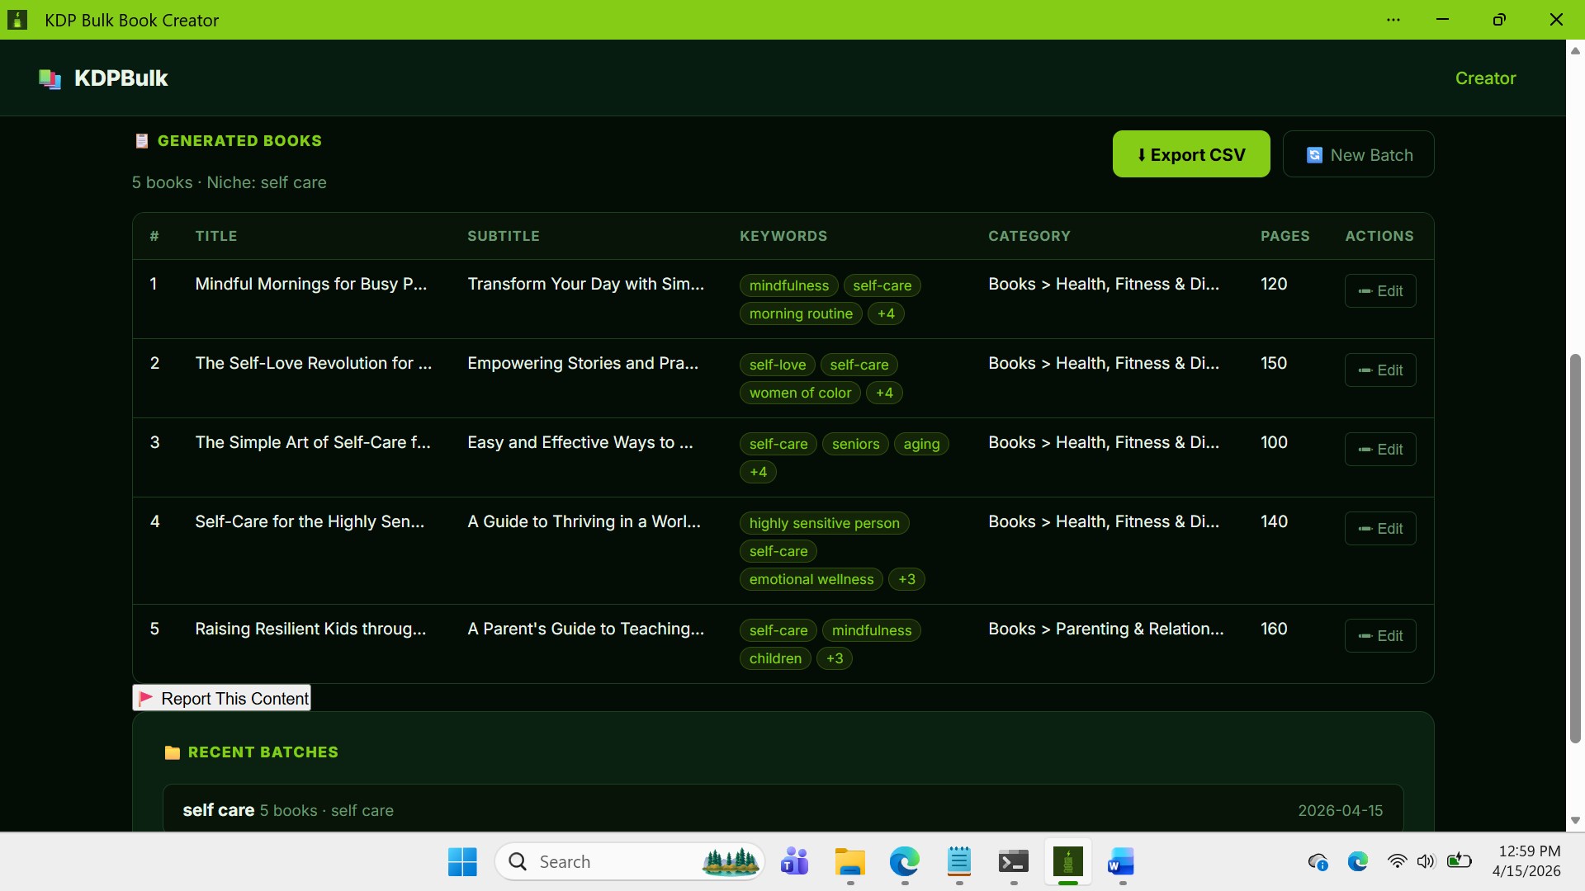The height and width of the screenshot is (891, 1585).
Task: Click the scrollbar down arrow
Action: (x=1575, y=820)
